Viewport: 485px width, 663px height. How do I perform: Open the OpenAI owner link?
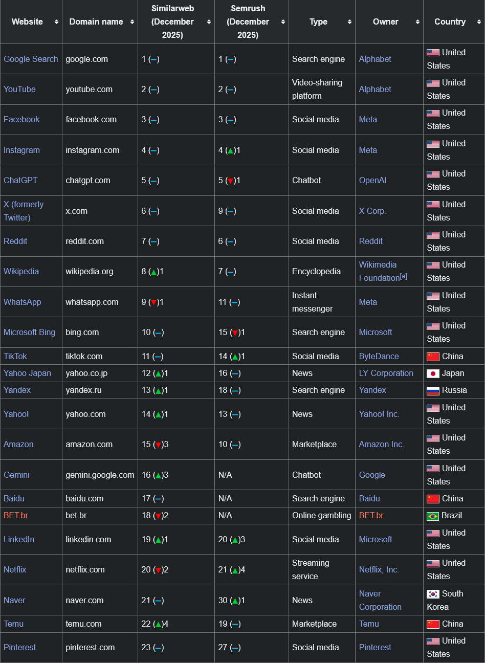[x=373, y=180]
